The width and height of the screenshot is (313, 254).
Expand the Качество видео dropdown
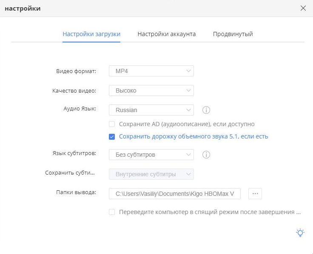151,90
